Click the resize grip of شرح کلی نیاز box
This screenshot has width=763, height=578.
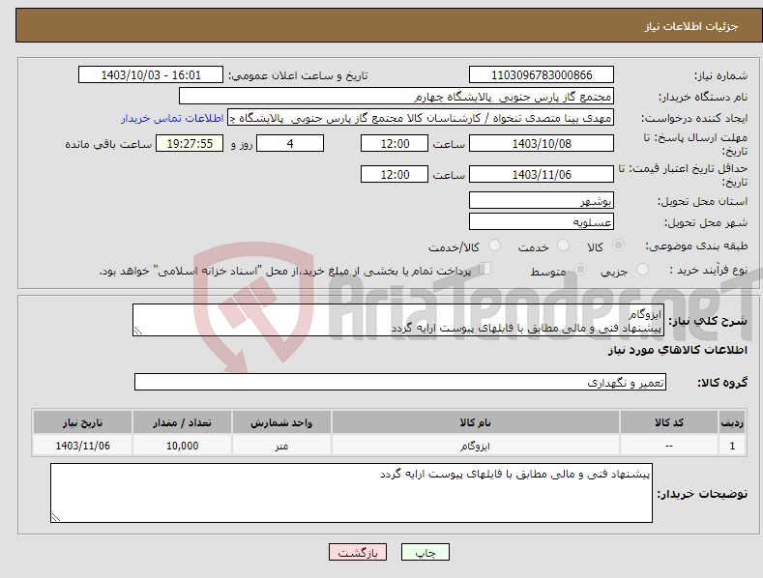[x=138, y=331]
